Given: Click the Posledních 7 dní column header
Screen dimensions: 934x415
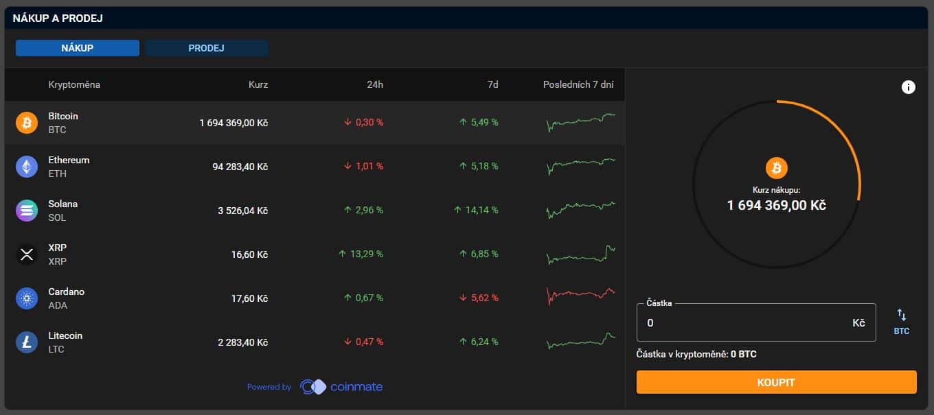Looking at the screenshot, I should click(x=578, y=85).
